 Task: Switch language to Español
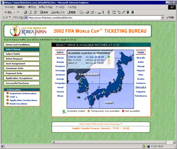pyautogui.click(x=86, y=128)
